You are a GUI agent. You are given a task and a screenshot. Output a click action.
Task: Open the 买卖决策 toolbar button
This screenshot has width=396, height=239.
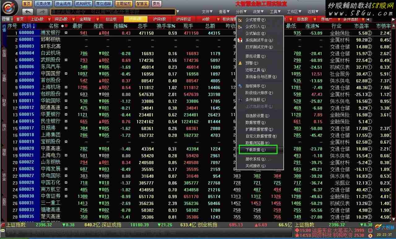pos(43,4)
